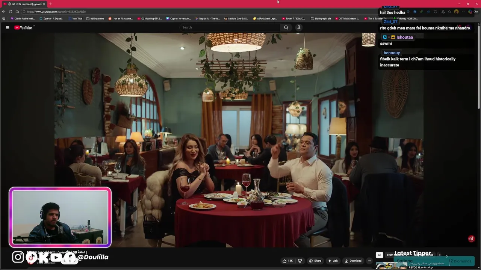481x270 pixels.
Task: Close the EP 09 L'accident tab
Action: click(x=44, y=4)
